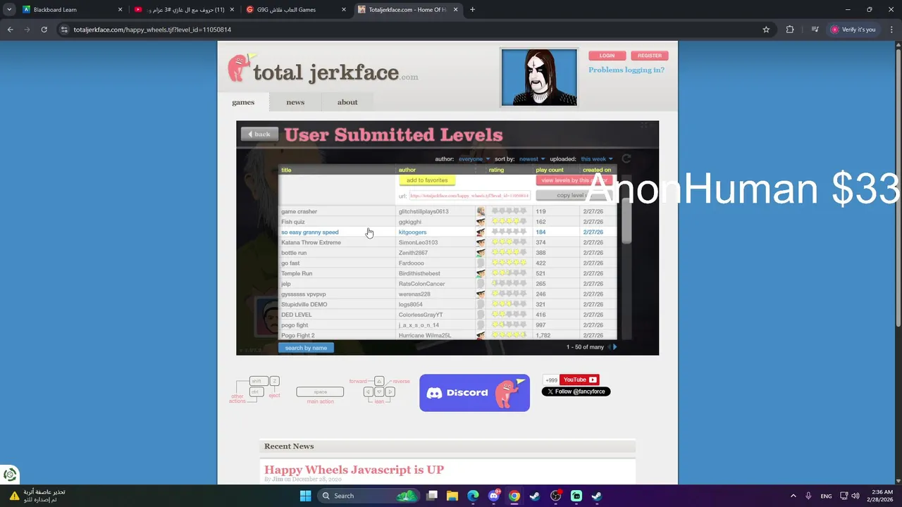The height and width of the screenshot is (507, 902).
Task: Click the refresh levels list icon
Action: pos(626,158)
